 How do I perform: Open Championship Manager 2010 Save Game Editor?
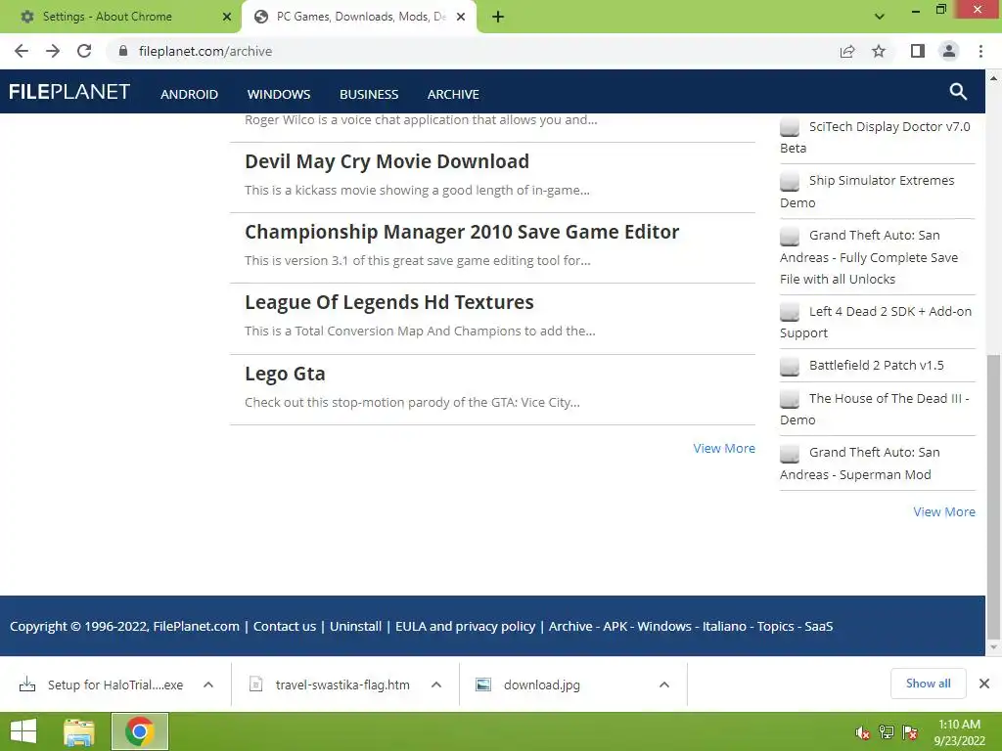point(462,232)
